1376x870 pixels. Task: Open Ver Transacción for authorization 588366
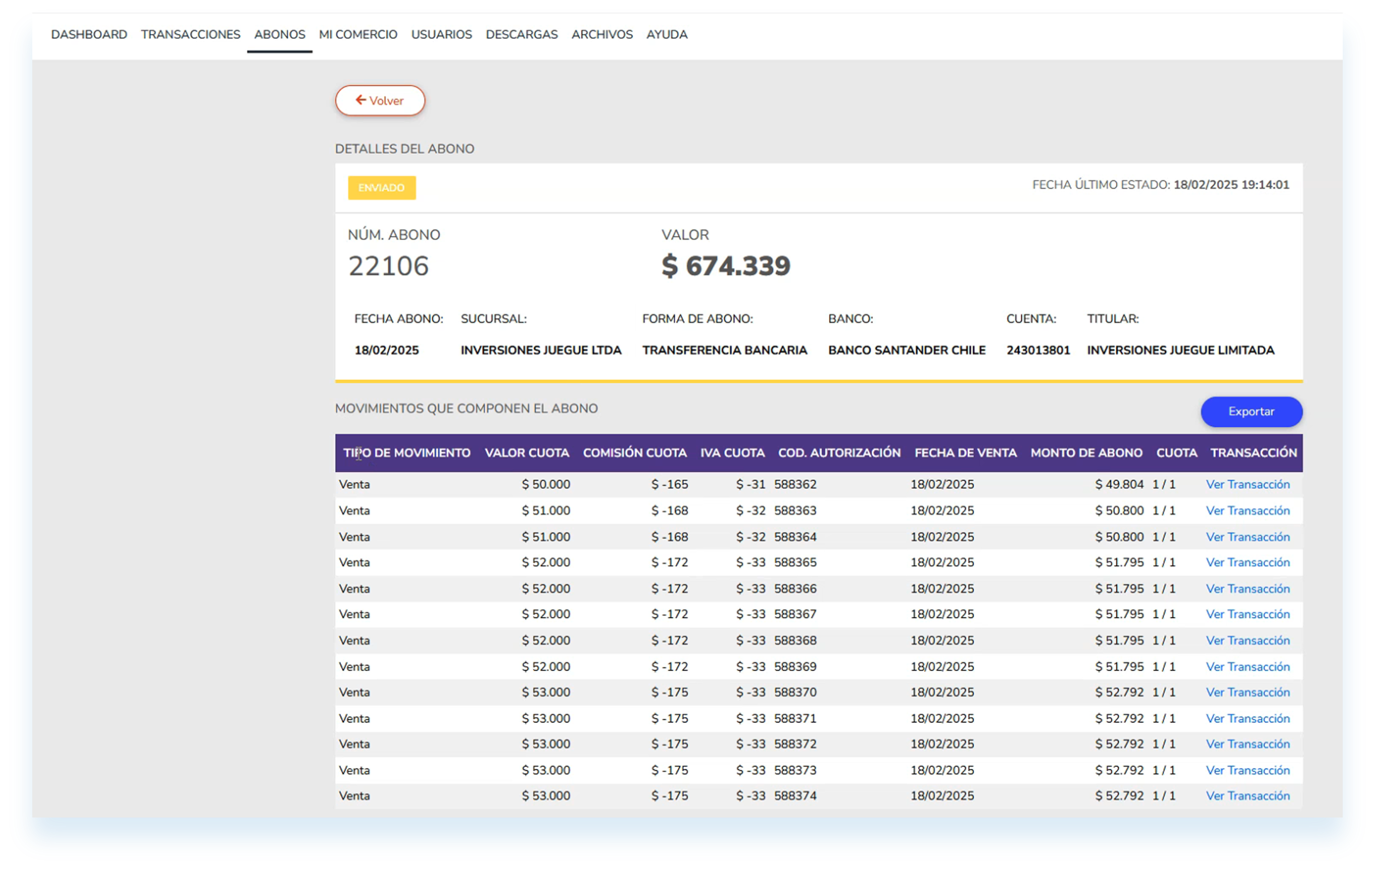[1248, 589]
